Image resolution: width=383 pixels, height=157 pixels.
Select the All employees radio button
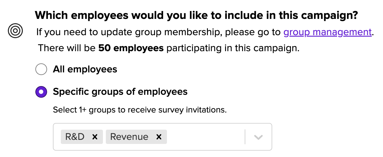pyautogui.click(x=41, y=69)
